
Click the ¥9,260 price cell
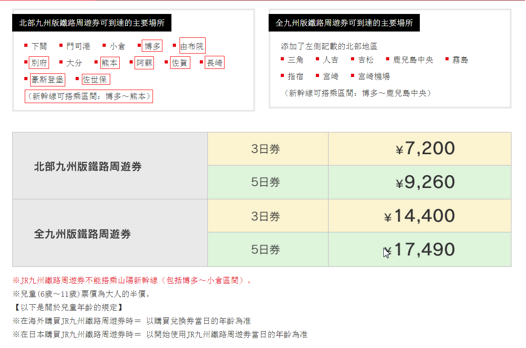pyautogui.click(x=420, y=182)
